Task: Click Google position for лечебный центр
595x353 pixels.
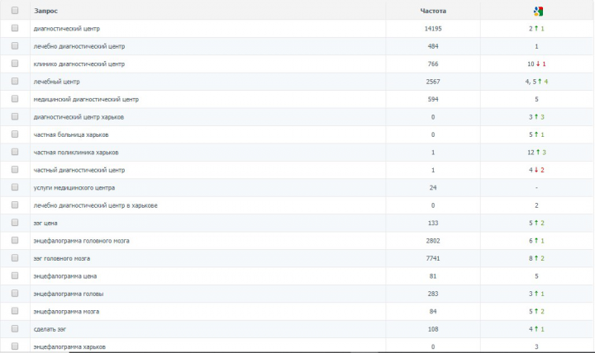Action: pos(536,82)
